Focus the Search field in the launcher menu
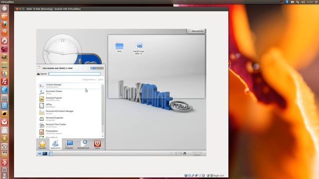Screen dimensions: 319x179 pyautogui.click(x=74, y=74)
